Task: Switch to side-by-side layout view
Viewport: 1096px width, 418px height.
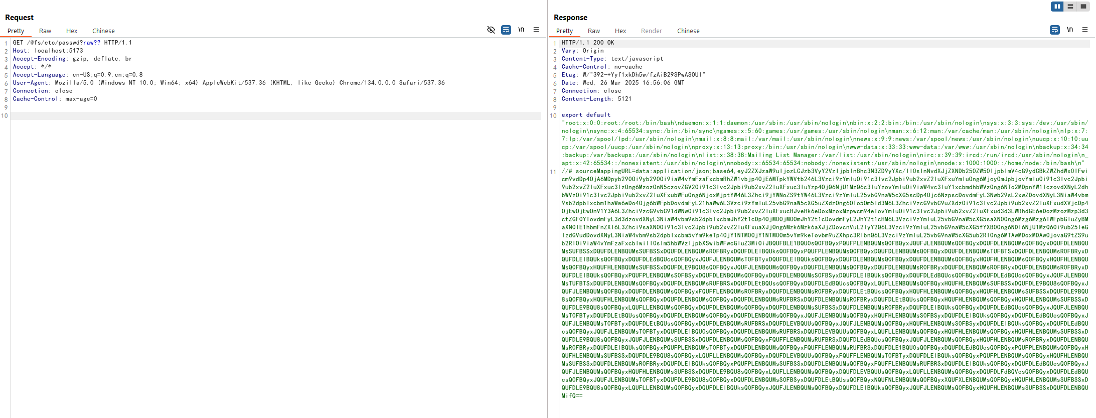Action: tap(1057, 7)
